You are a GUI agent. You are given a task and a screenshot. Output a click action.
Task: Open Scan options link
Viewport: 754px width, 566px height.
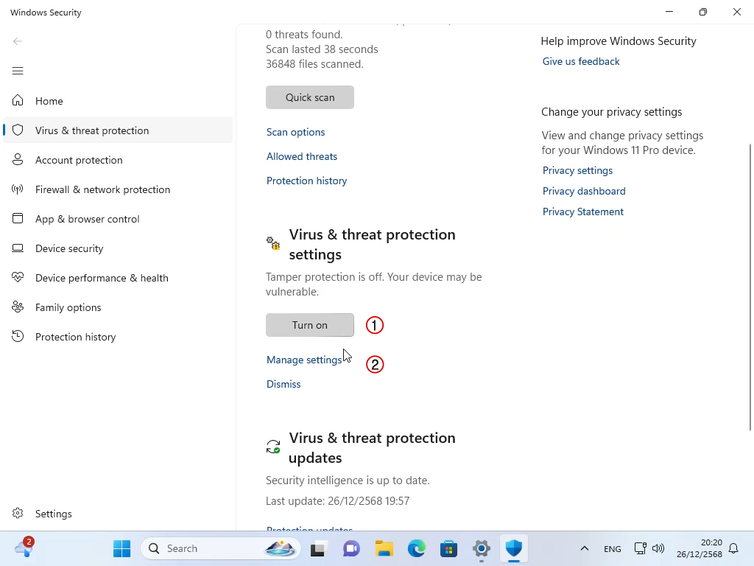[295, 132]
